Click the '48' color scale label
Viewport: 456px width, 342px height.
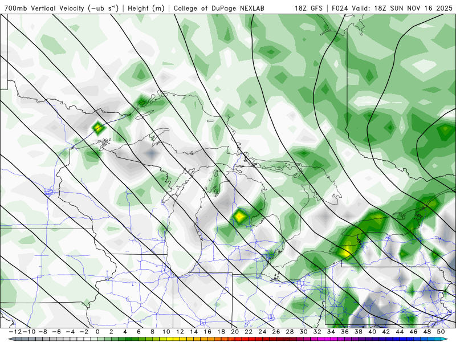[x=427, y=332]
